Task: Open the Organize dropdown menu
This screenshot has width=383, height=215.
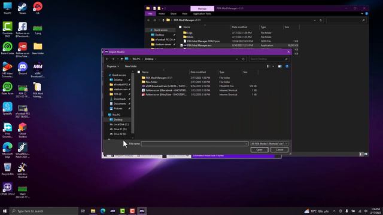Action: (x=113, y=66)
